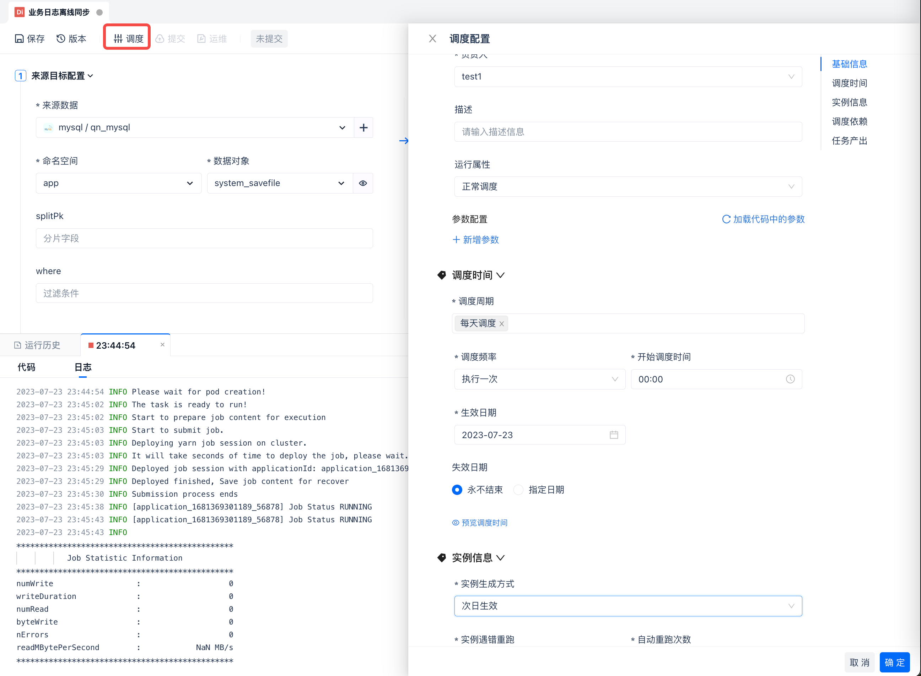Open version history with clock icon
The height and width of the screenshot is (676, 921).
click(61, 38)
